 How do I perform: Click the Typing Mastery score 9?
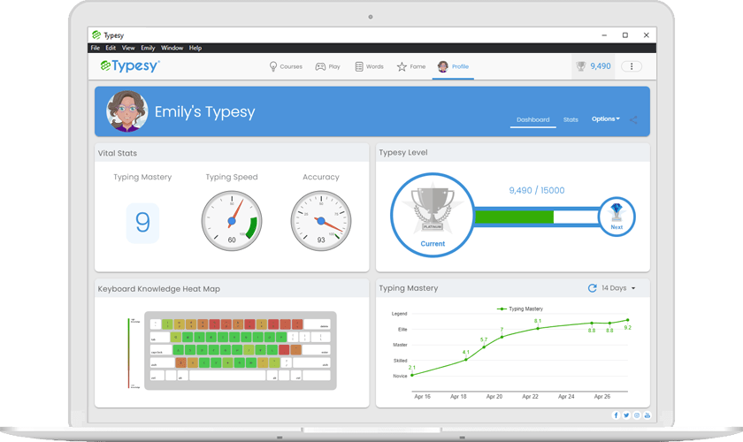pos(142,223)
